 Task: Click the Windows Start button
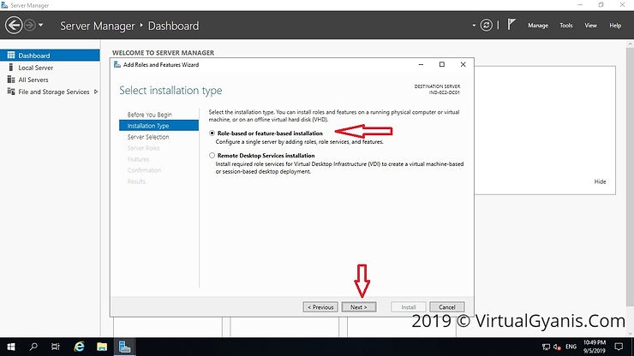point(11,347)
